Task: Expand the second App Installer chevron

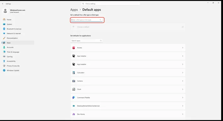Action: 182,64
